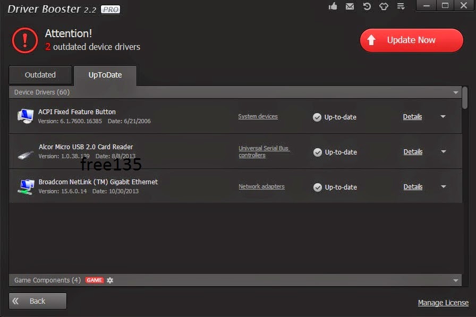This screenshot has height=317, width=476.
Task: Click the '2 outdated device drivers' message
Action: click(92, 47)
